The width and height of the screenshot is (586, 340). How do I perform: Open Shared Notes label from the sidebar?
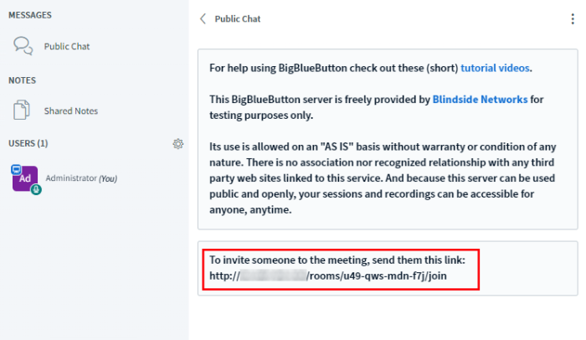70,111
